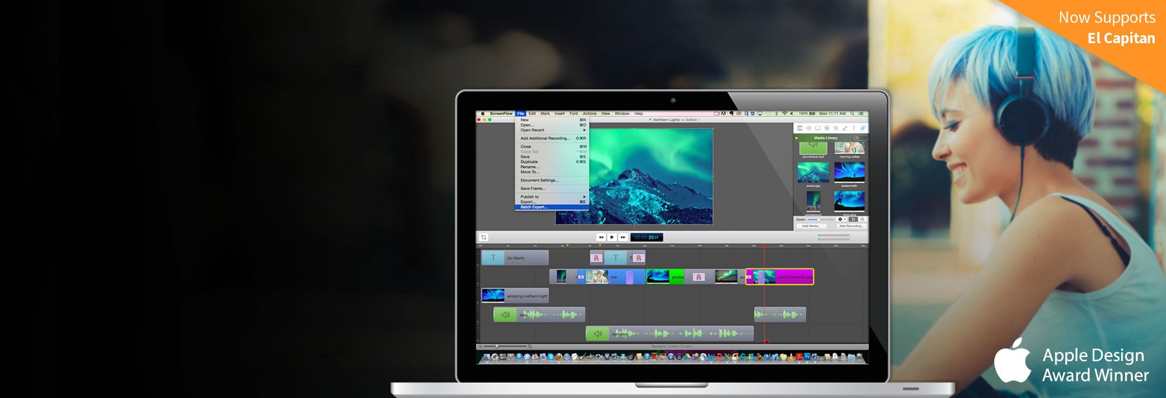Select the Annotations pencil icon
Image resolution: width=1166 pixels, height=398 pixels.
point(845,128)
